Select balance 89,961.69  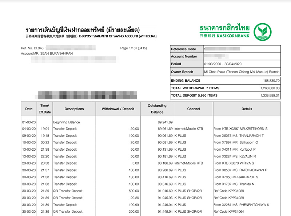(165, 129)
